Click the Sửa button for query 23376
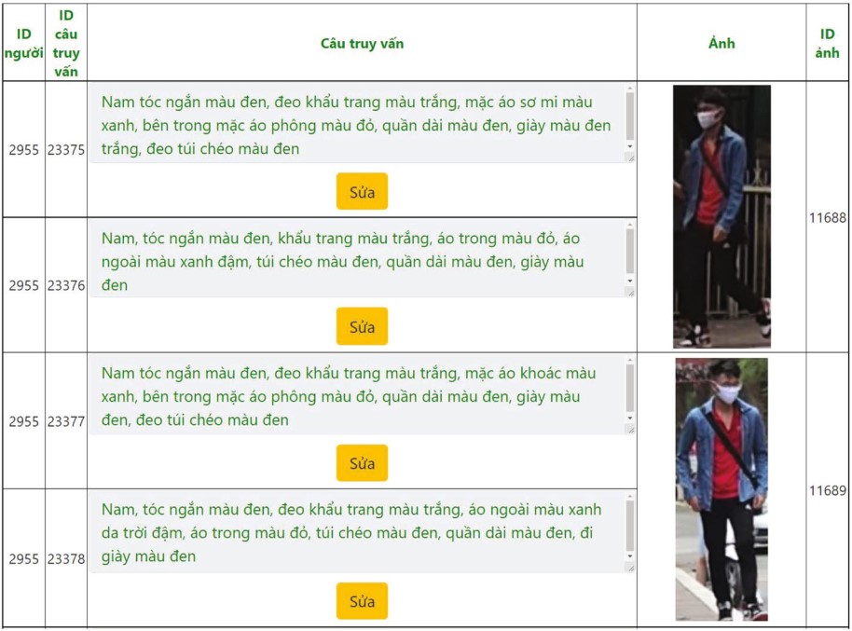 click(362, 326)
